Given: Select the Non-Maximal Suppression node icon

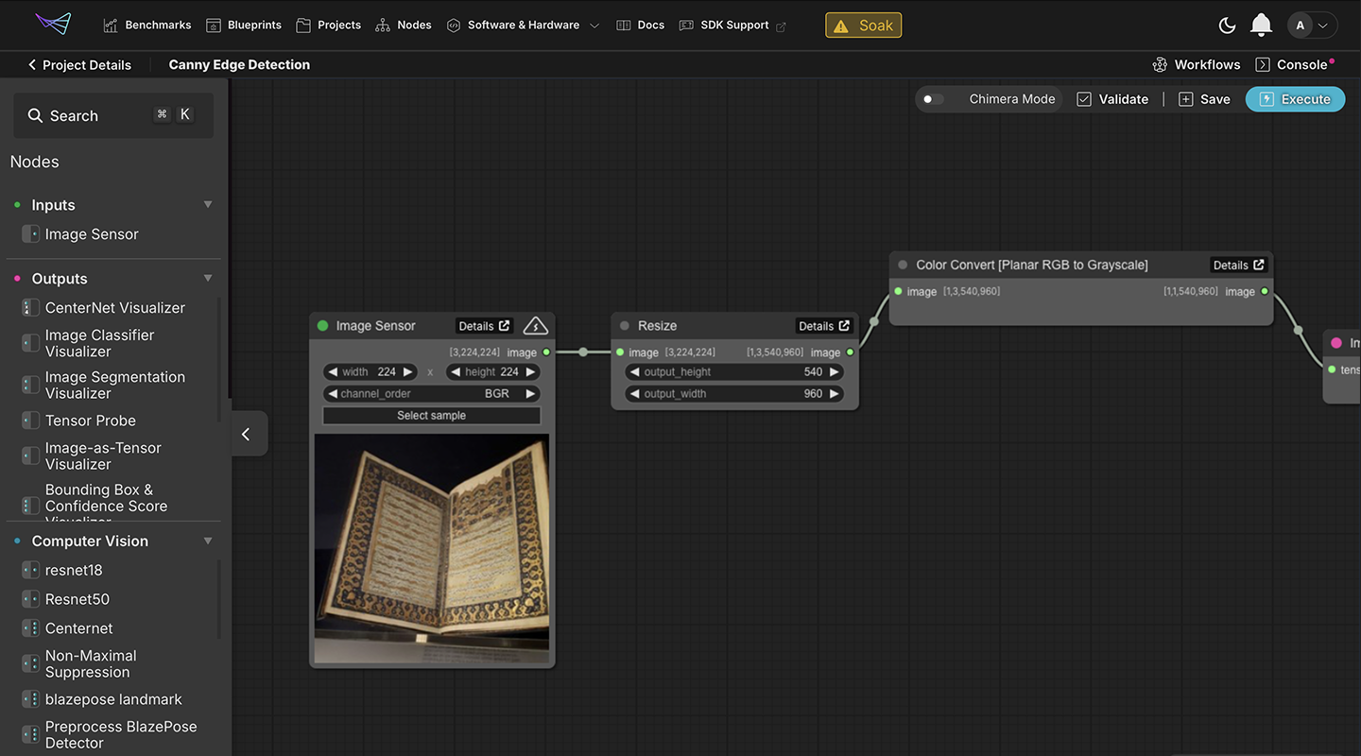Looking at the screenshot, I should [30, 663].
